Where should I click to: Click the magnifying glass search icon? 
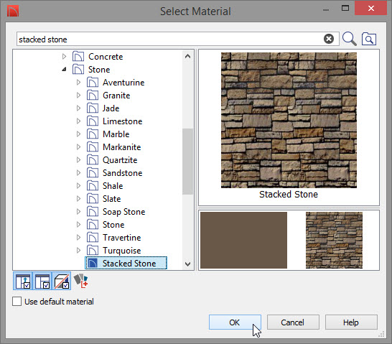(349, 39)
